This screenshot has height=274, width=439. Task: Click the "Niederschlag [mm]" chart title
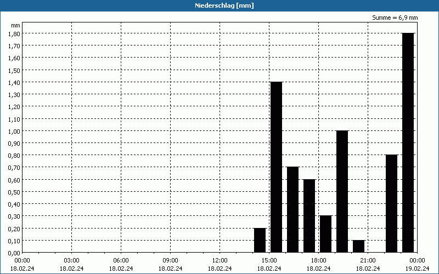point(224,5)
